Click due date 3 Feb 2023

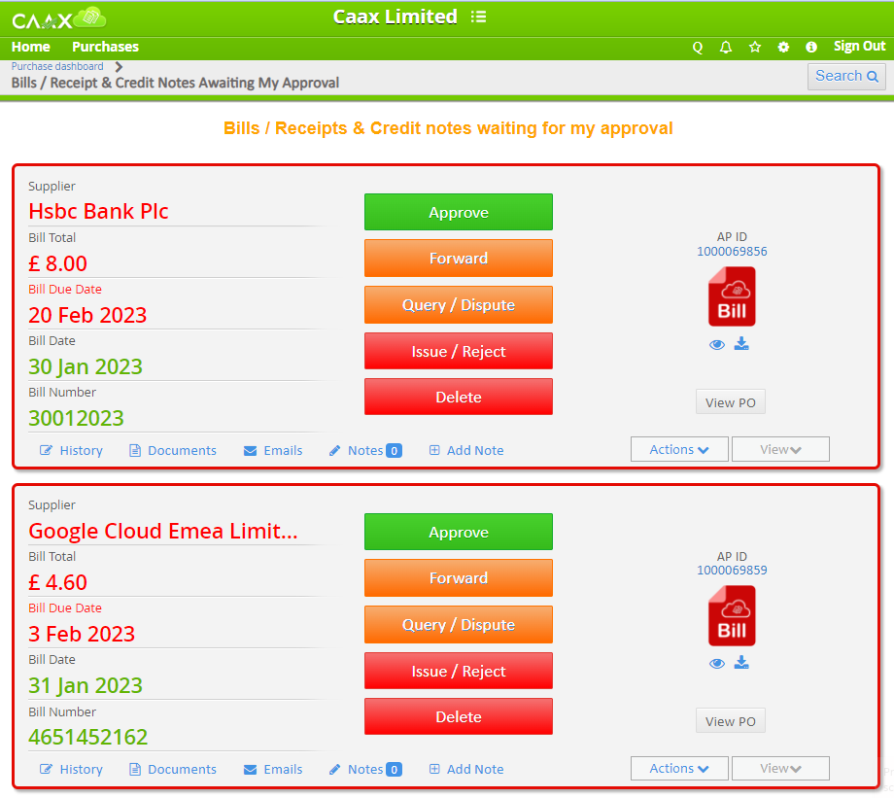82,634
